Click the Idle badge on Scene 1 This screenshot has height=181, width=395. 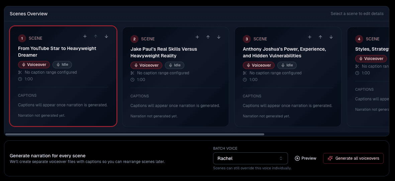pos(62,65)
